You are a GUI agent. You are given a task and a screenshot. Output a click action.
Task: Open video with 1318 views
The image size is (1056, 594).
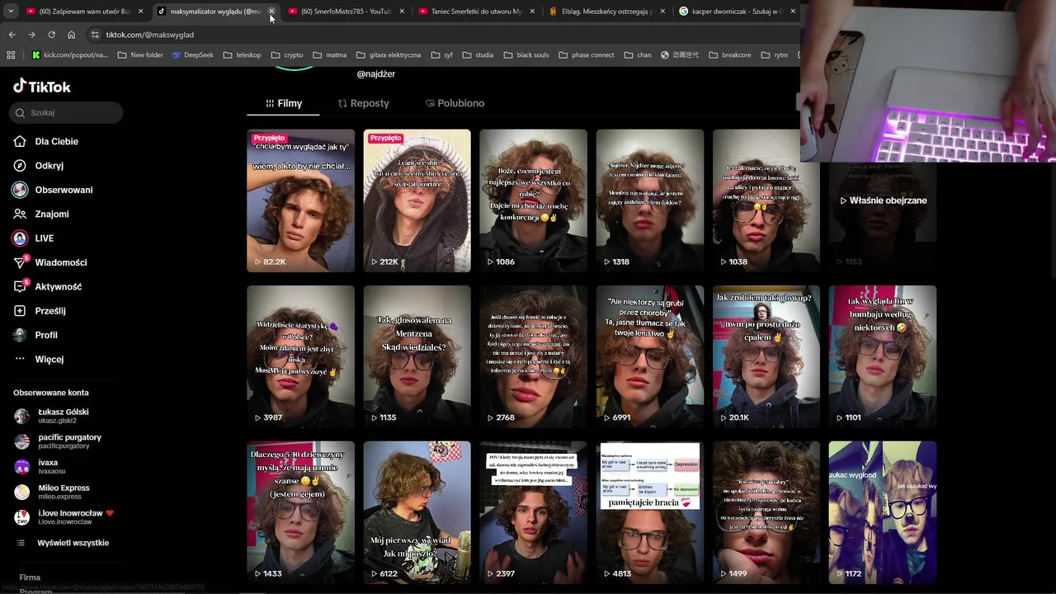pyautogui.click(x=649, y=200)
